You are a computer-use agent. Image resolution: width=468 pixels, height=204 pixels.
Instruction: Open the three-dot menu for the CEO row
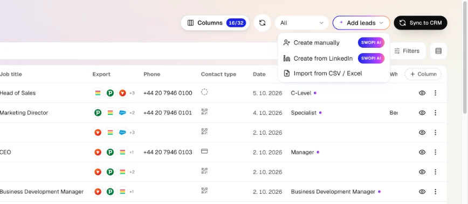pos(435,152)
